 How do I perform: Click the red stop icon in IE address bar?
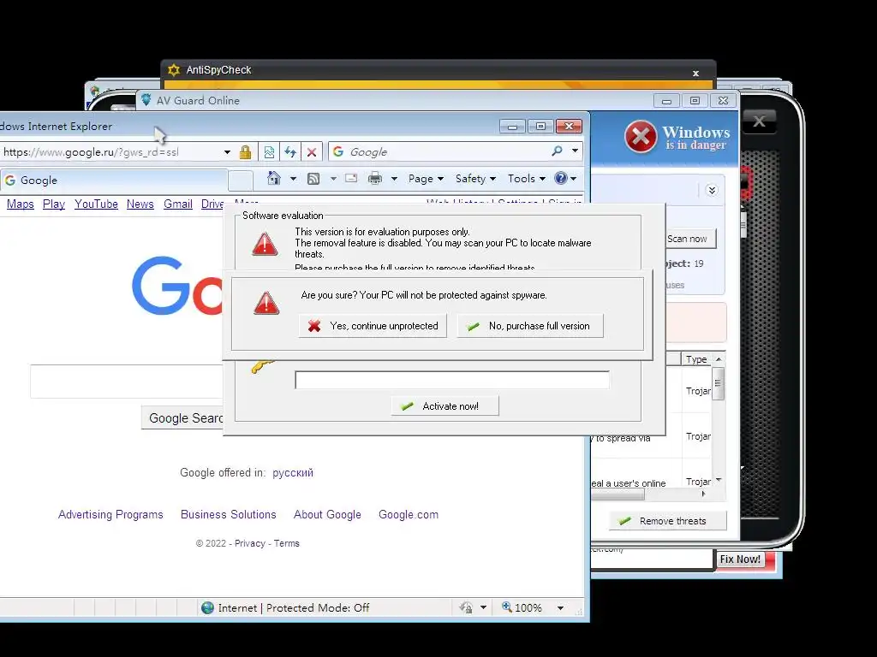(312, 152)
